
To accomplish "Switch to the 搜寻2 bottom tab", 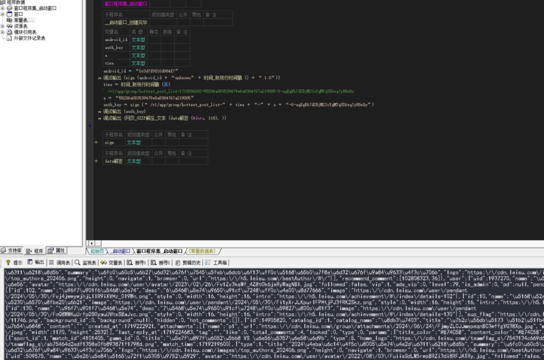I will [x=160, y=263].
